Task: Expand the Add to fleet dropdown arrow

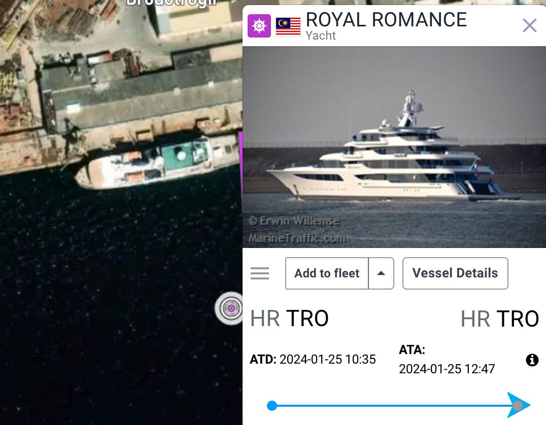Action: click(x=381, y=273)
